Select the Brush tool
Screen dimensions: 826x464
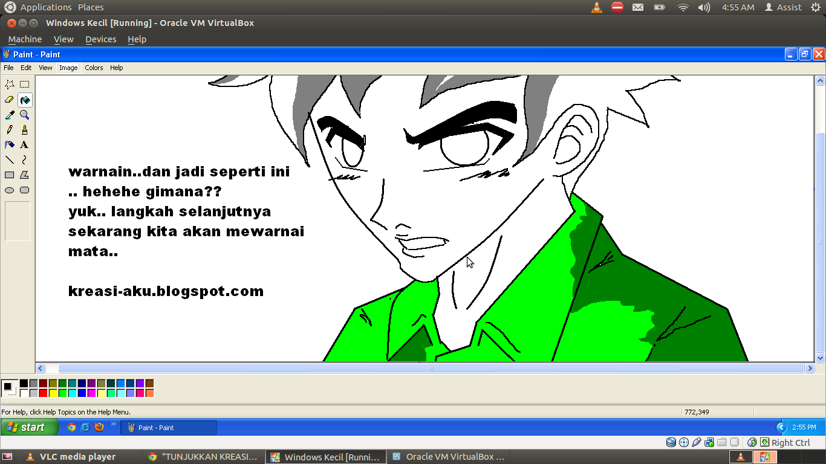[24, 130]
